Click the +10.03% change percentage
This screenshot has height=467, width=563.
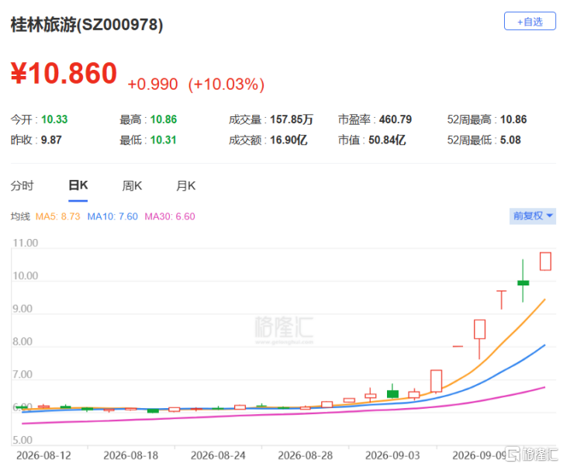pyautogui.click(x=226, y=85)
